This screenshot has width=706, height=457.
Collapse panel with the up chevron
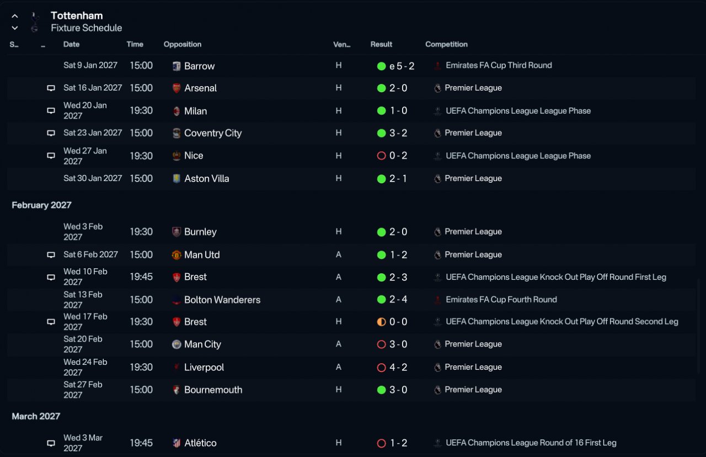point(15,16)
